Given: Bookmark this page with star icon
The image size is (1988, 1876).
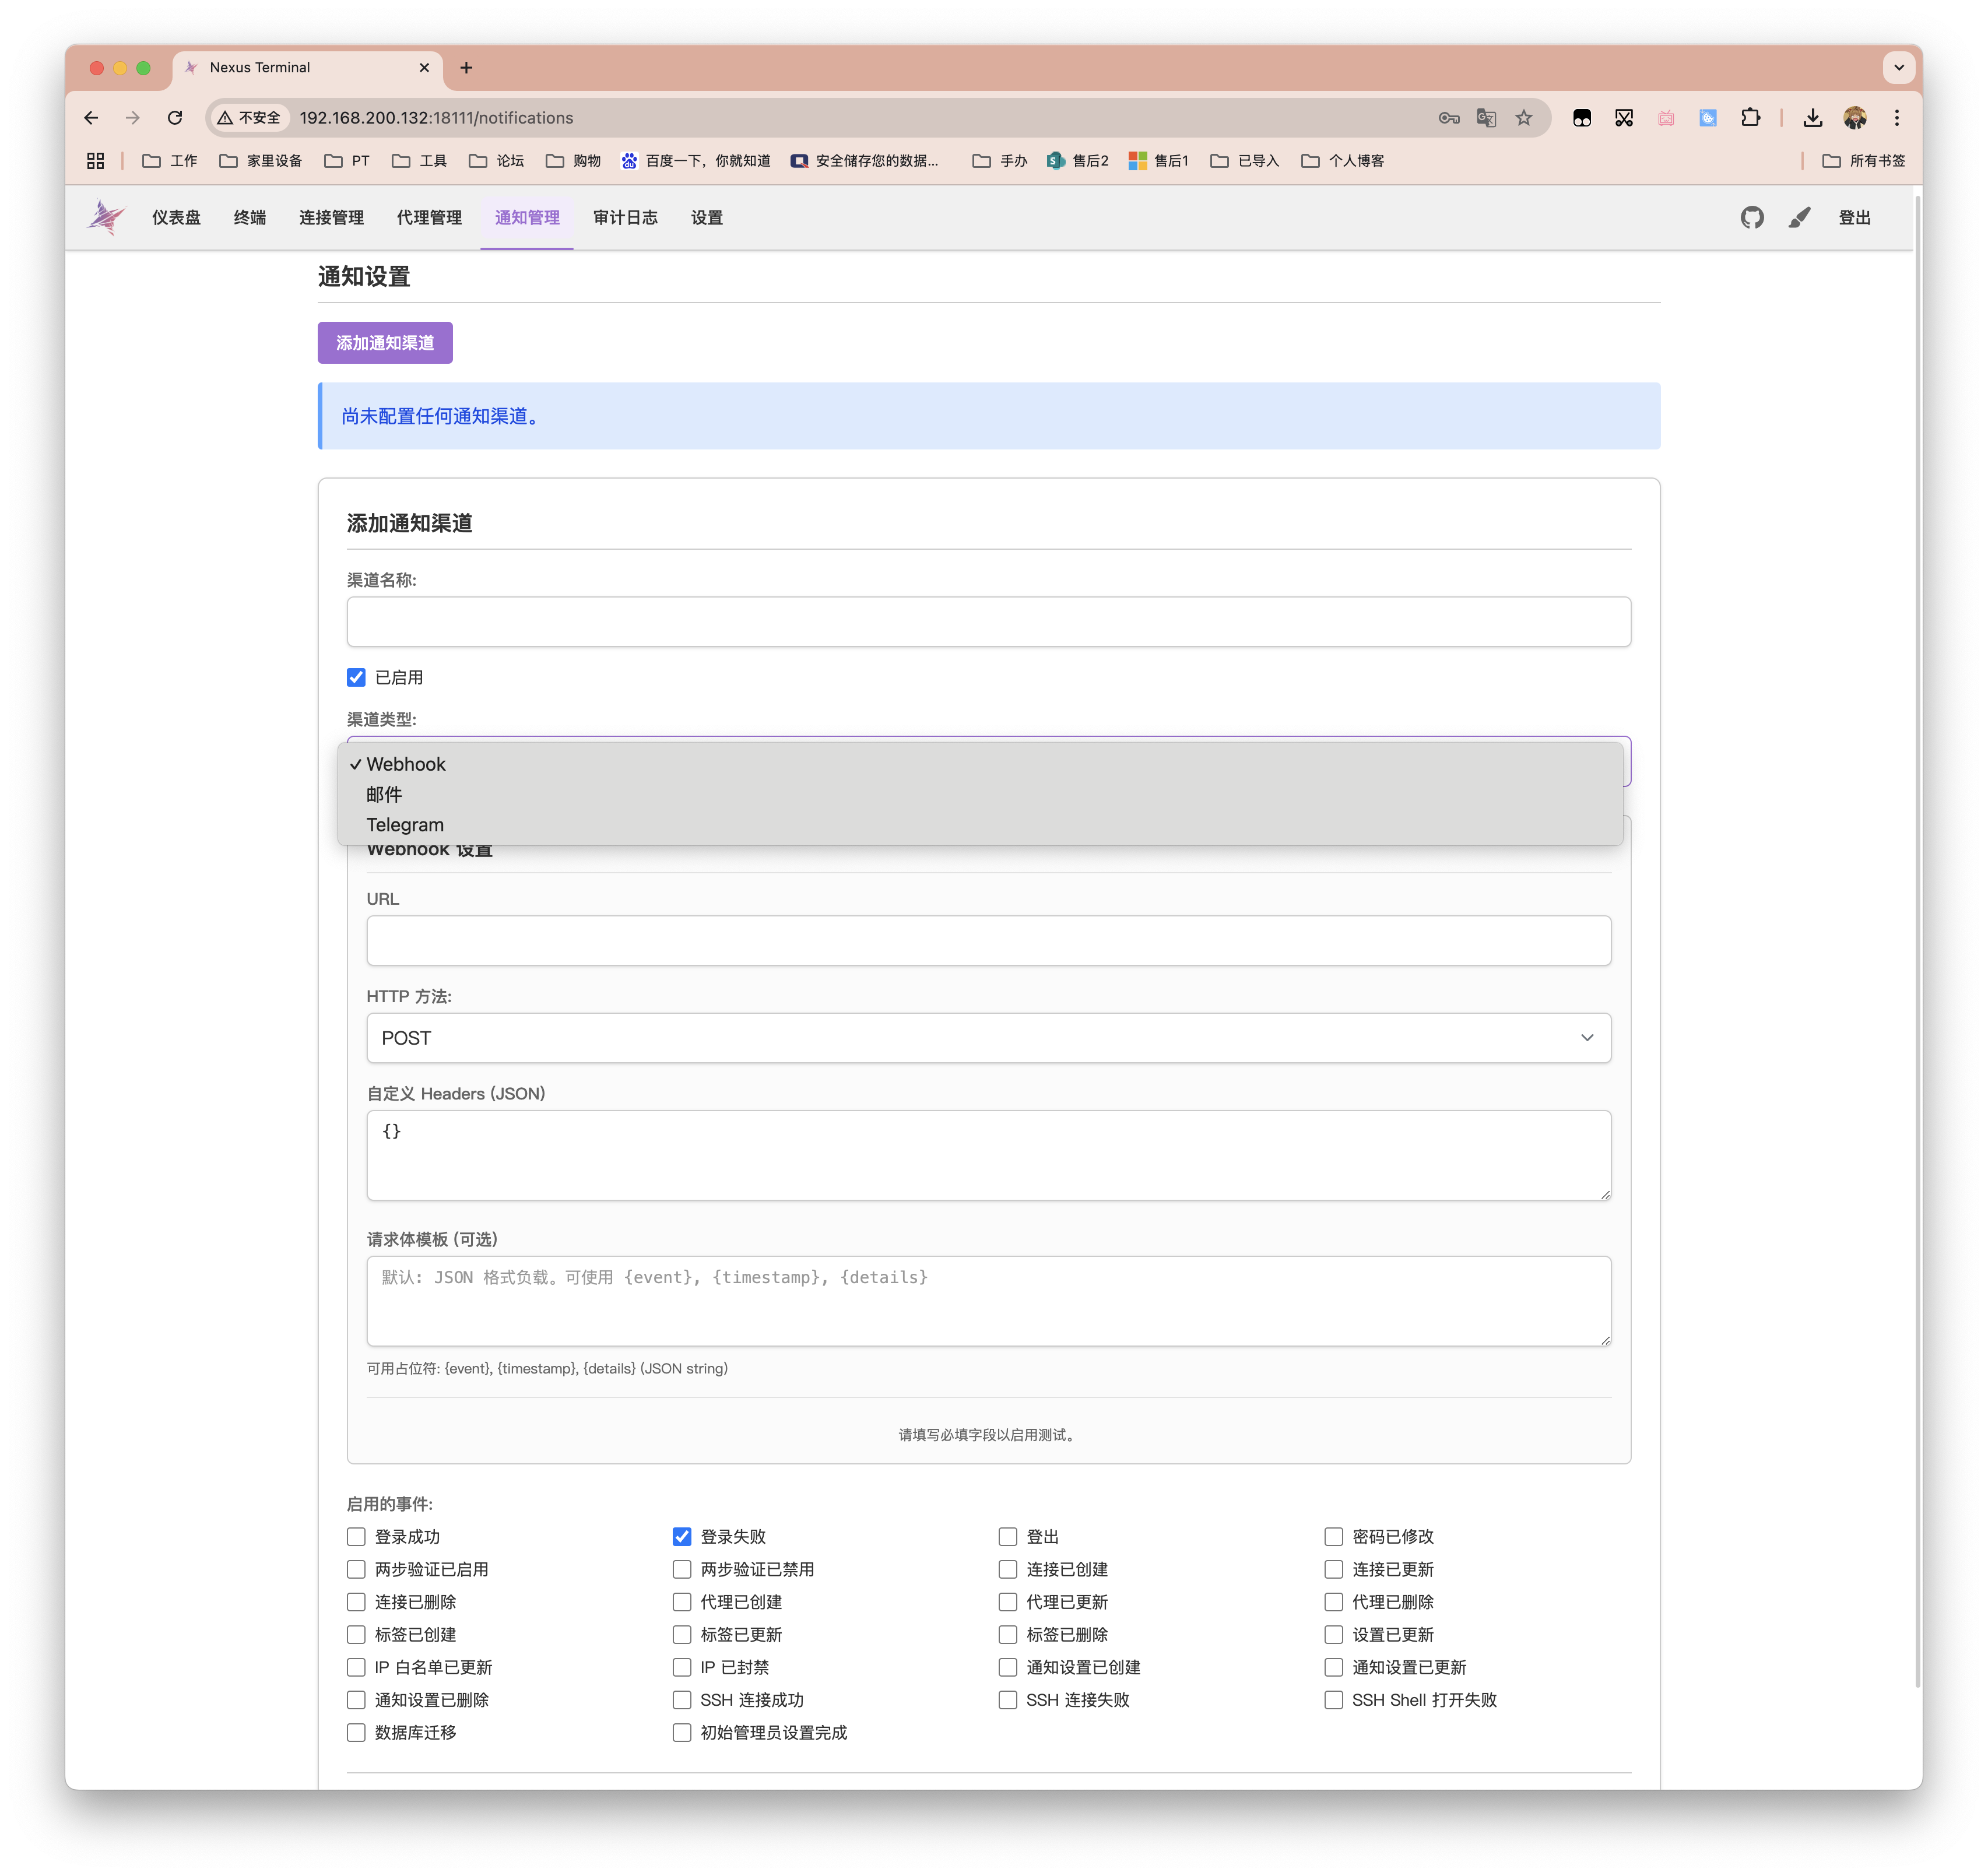Looking at the screenshot, I should coord(1523,118).
